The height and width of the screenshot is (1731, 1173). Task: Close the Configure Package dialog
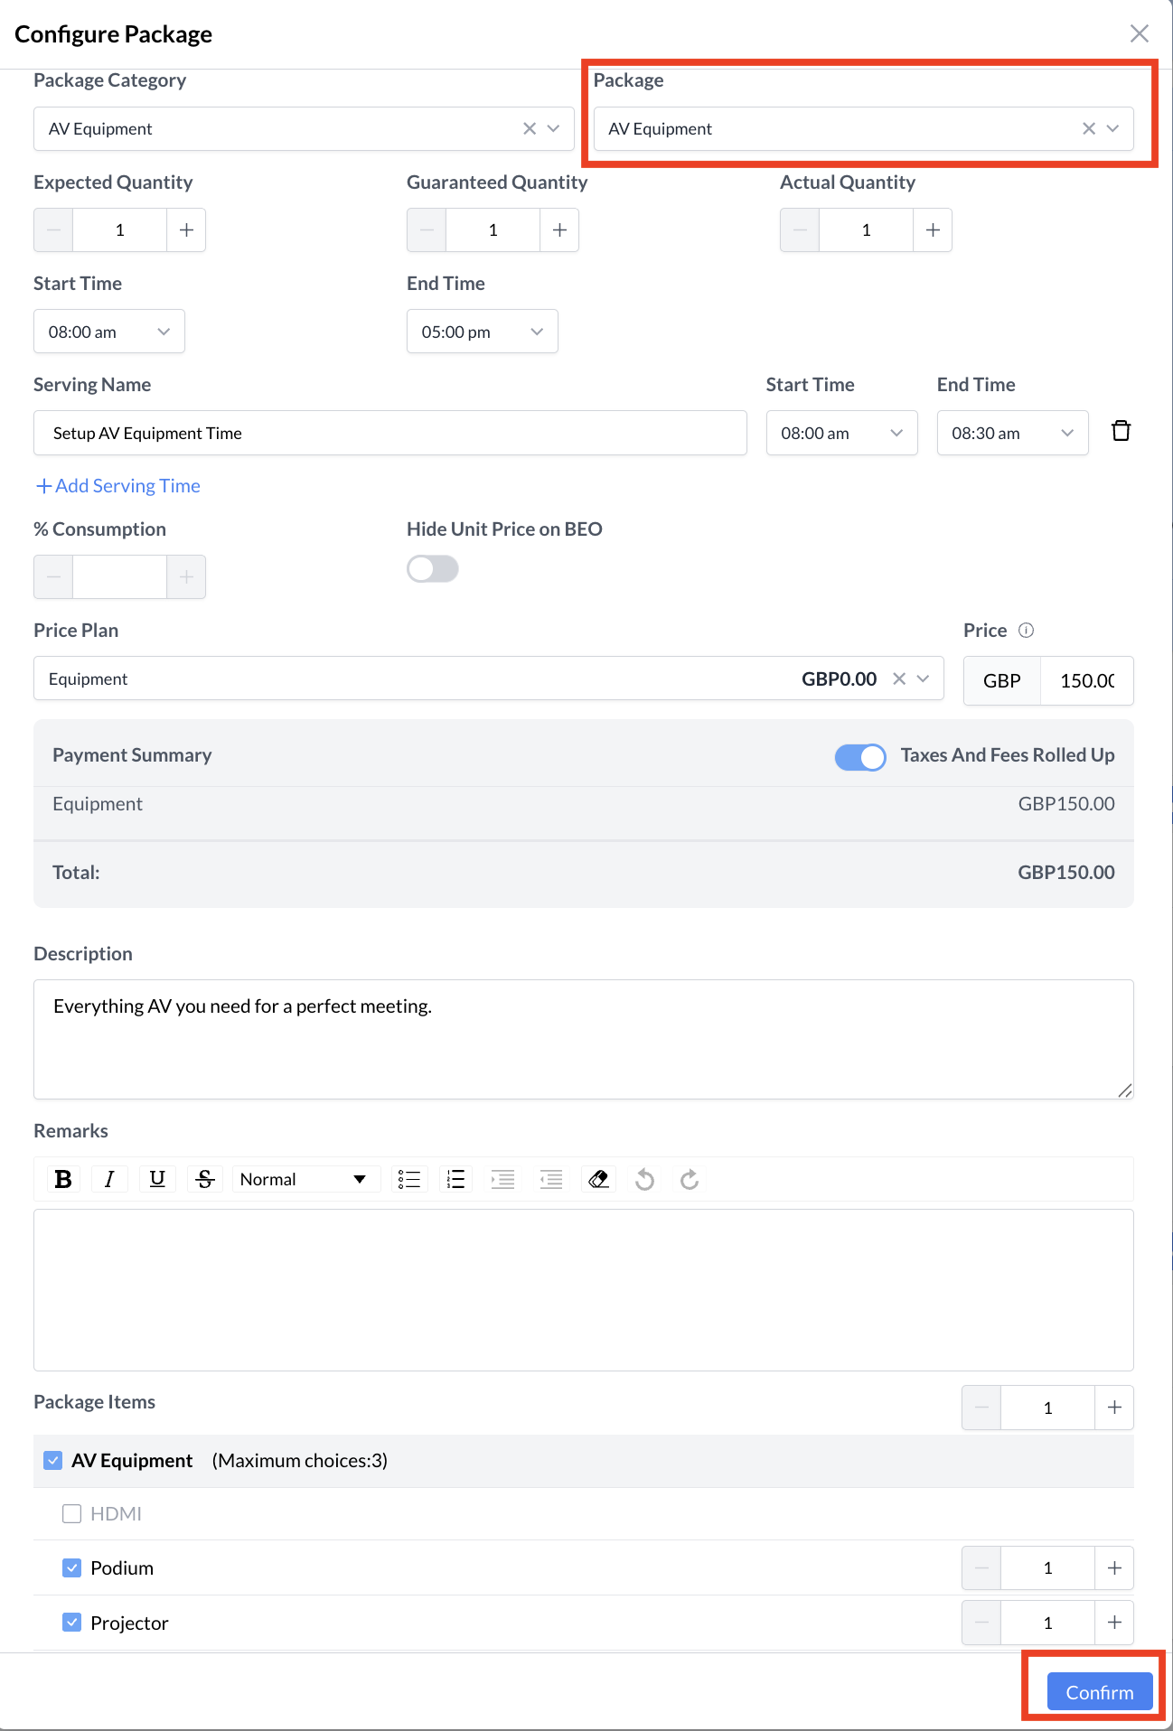point(1139,33)
